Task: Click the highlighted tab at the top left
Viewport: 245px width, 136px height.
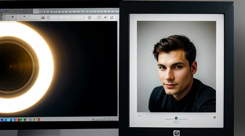Action: click(x=36, y=11)
